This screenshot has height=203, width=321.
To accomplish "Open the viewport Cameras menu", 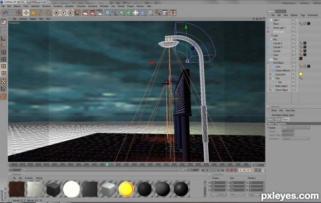I will tap(22, 19).
